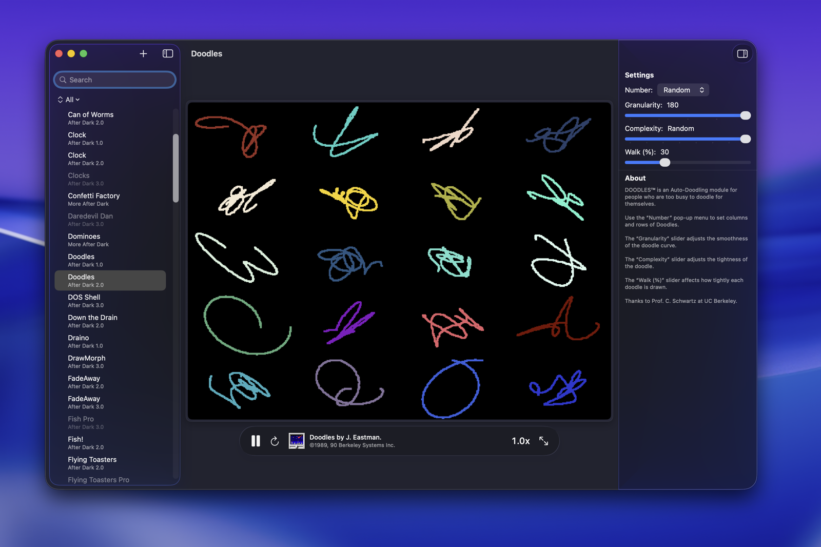Select Fish! After Dark 2.0
The image size is (821, 547).
tap(110, 443)
